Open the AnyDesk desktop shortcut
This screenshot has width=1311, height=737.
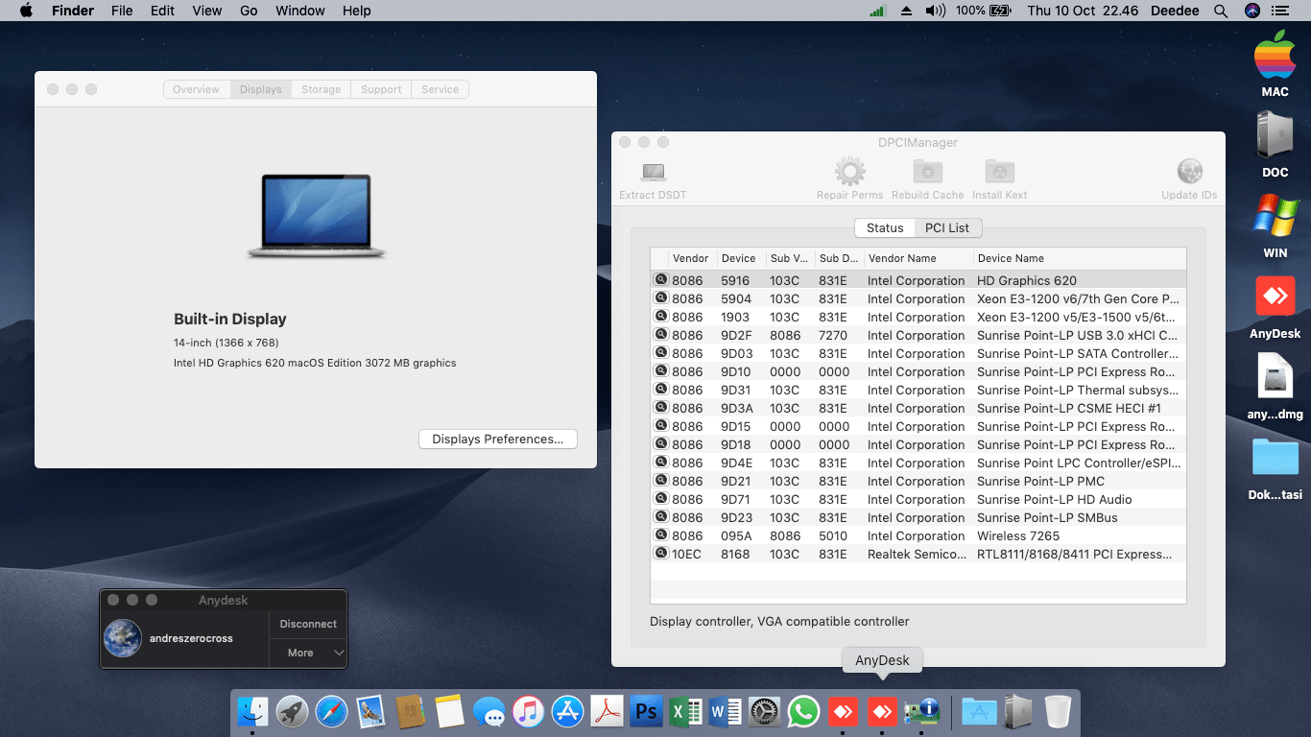[x=1275, y=297]
